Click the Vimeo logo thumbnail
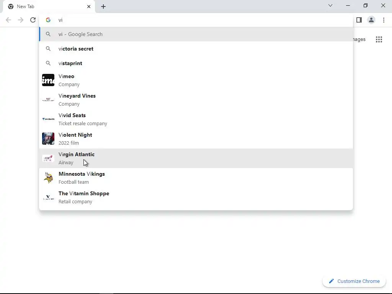392x294 pixels. [48, 80]
